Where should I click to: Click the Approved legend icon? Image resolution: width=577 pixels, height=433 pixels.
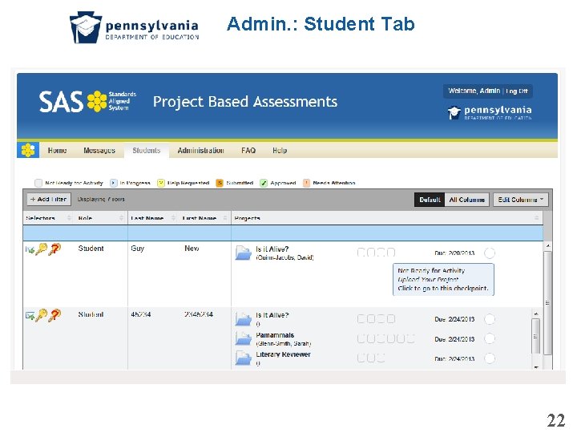point(264,183)
